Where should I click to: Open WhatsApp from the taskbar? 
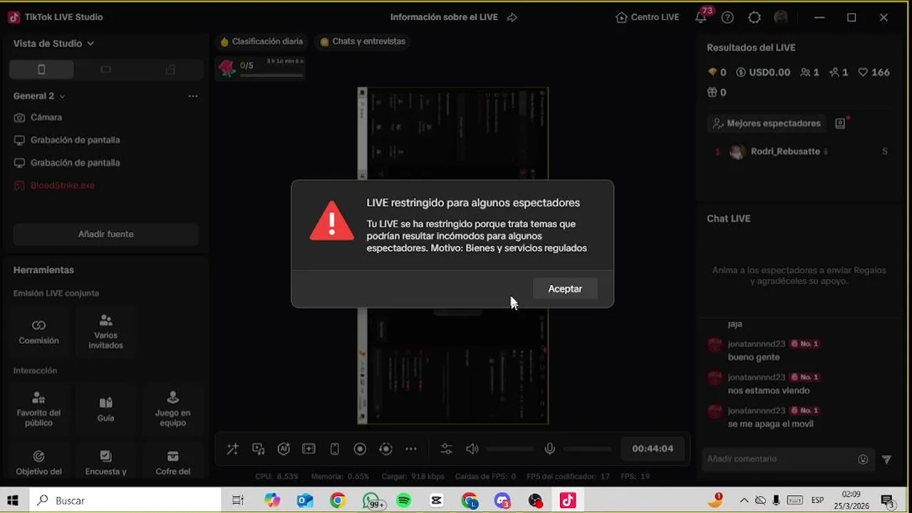click(371, 501)
